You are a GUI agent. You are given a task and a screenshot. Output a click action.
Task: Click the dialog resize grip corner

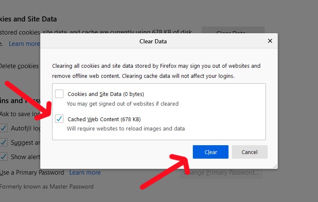(x=275, y=166)
